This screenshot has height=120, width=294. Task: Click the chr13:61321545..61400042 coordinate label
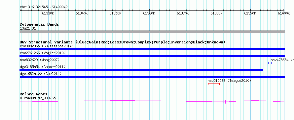coord(44,7)
